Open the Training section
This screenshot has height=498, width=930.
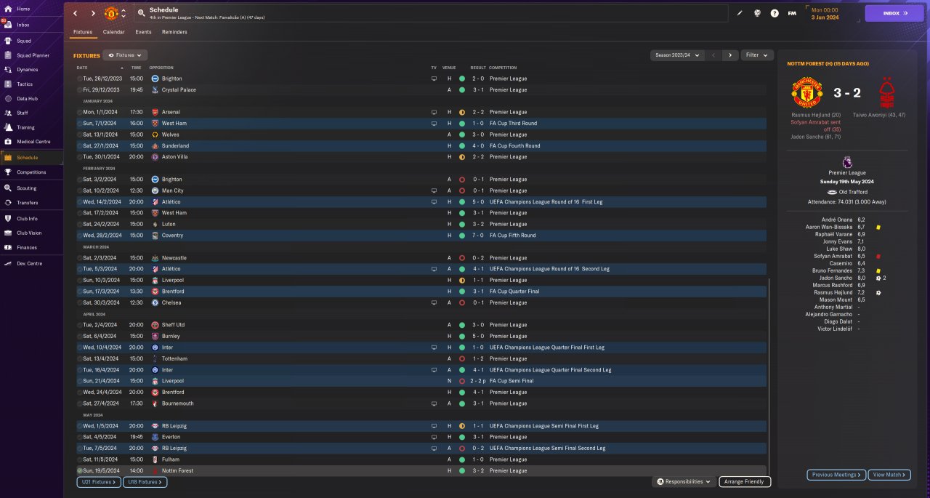(31, 127)
